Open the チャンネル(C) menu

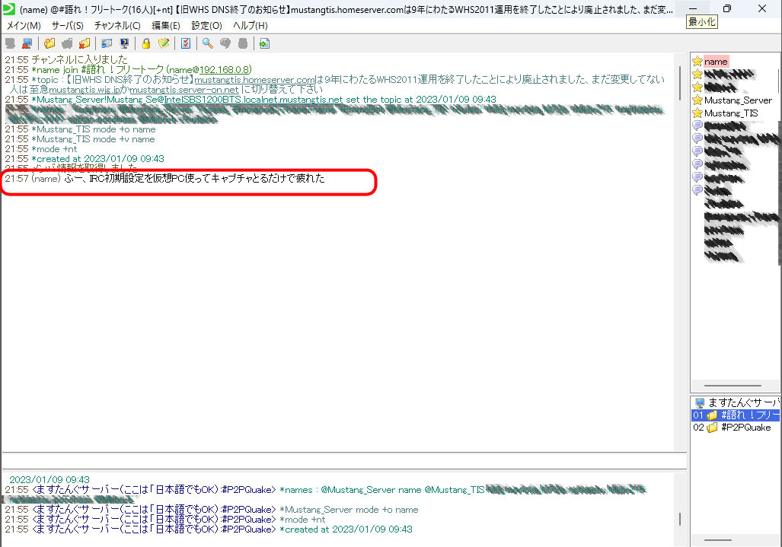[x=117, y=25]
